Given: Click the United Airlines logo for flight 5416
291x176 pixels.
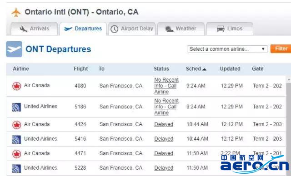Looking at the screenshot, I should [16, 140].
